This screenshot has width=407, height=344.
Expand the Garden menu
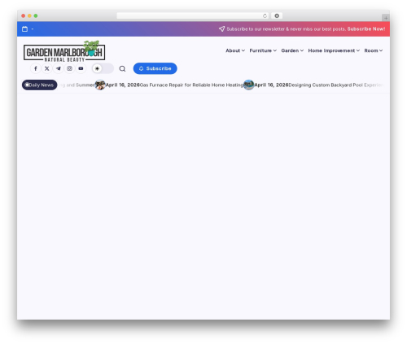pyautogui.click(x=292, y=50)
